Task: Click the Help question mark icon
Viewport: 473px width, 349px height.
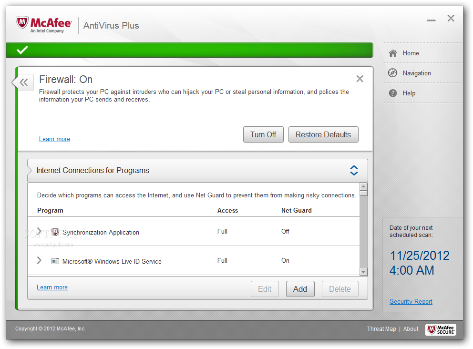Action: (393, 93)
